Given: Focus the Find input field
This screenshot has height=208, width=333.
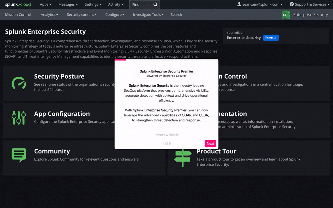Looking at the screenshot, I should pyautogui.click(x=141, y=5).
